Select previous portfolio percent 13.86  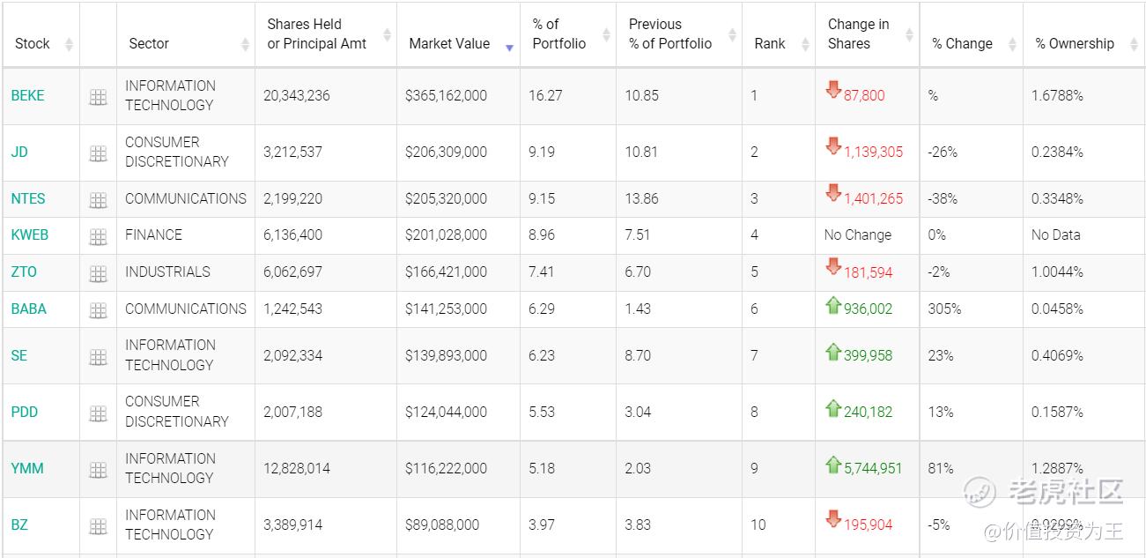641,198
